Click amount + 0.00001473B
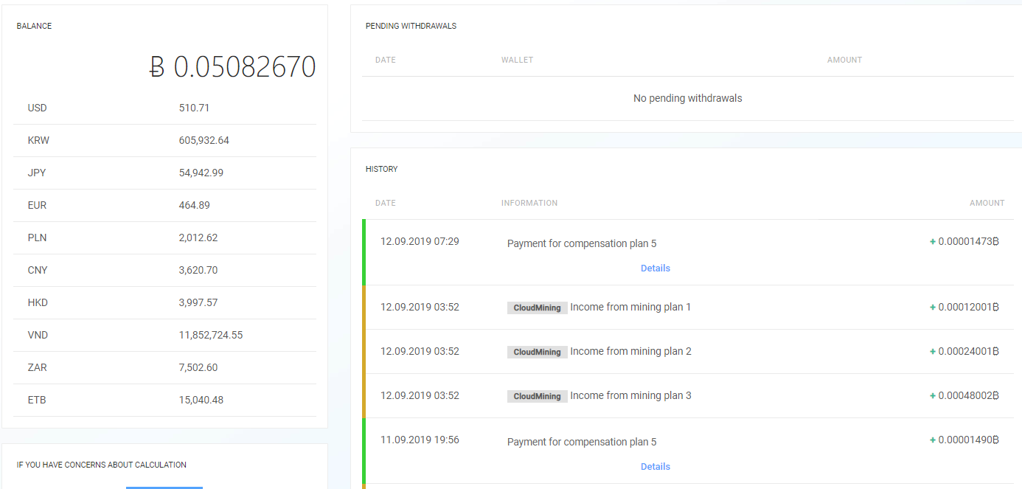Viewport: 1022px width, 489px height. (964, 241)
